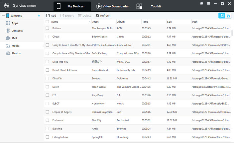Collapse the Samsung device tree

3,16
